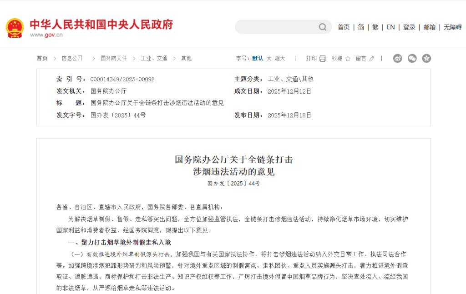Image resolution: width=466 pixels, height=294 pixels.
Task: Click 登录 to log in
Action: tap(409, 27)
